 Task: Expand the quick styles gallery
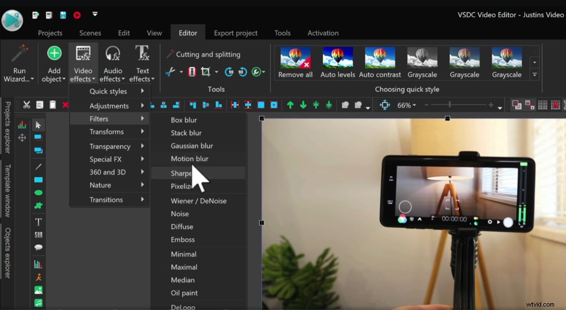point(535,75)
